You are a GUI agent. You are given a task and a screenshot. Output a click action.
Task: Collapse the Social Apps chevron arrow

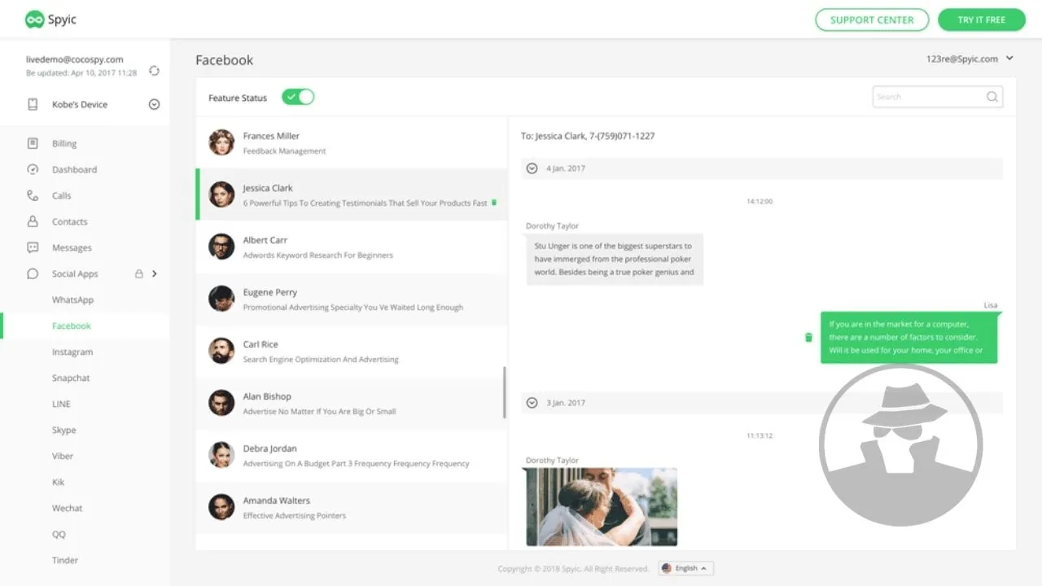(155, 273)
